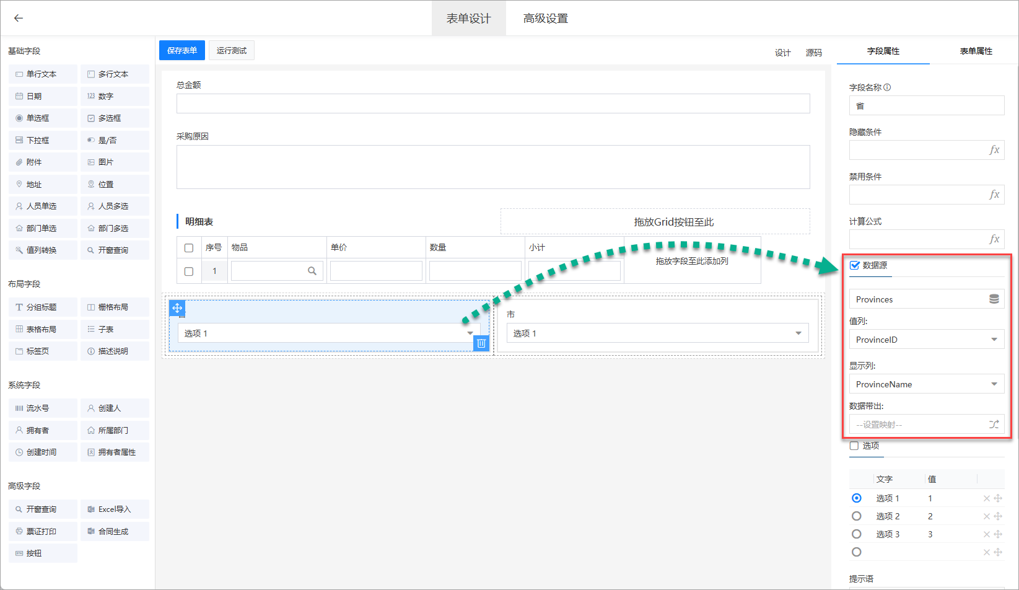The width and height of the screenshot is (1019, 590).
Task: Click the delete trash icon on selected field
Action: click(481, 343)
